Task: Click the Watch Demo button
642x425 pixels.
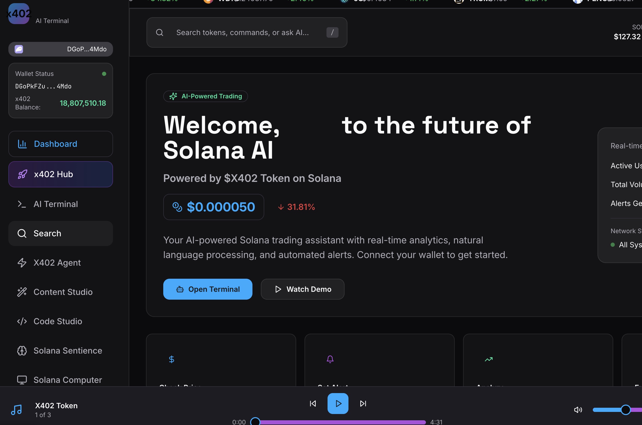Action: pyautogui.click(x=302, y=289)
